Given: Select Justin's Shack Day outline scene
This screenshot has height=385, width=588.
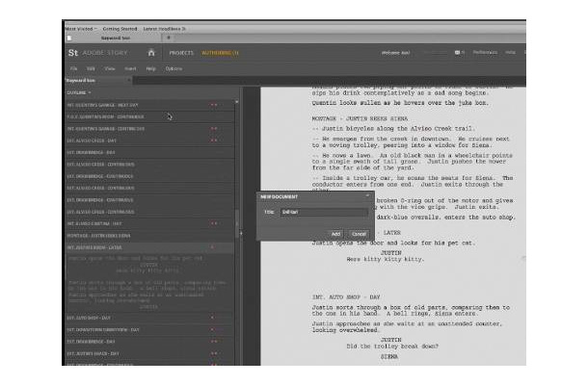Looking at the screenshot, I should tap(150, 353).
